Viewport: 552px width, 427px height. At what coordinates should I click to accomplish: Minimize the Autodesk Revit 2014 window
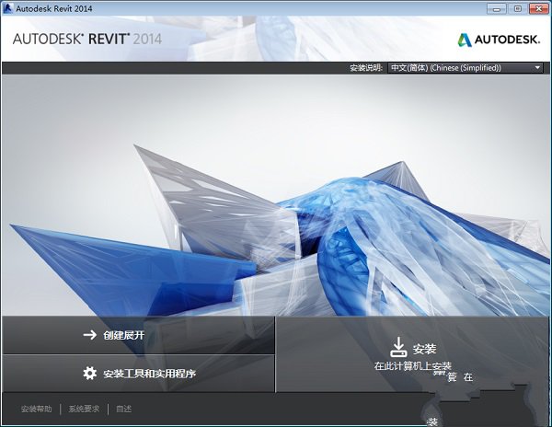(x=497, y=8)
